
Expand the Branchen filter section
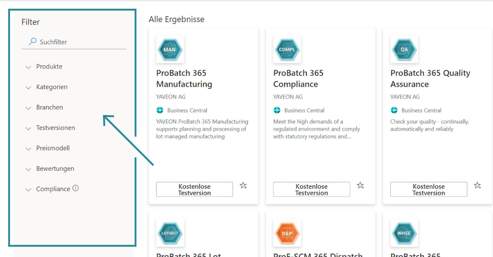click(x=44, y=107)
